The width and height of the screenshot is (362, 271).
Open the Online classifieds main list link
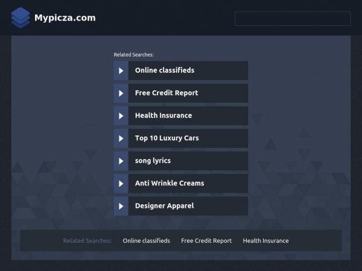[x=164, y=70]
